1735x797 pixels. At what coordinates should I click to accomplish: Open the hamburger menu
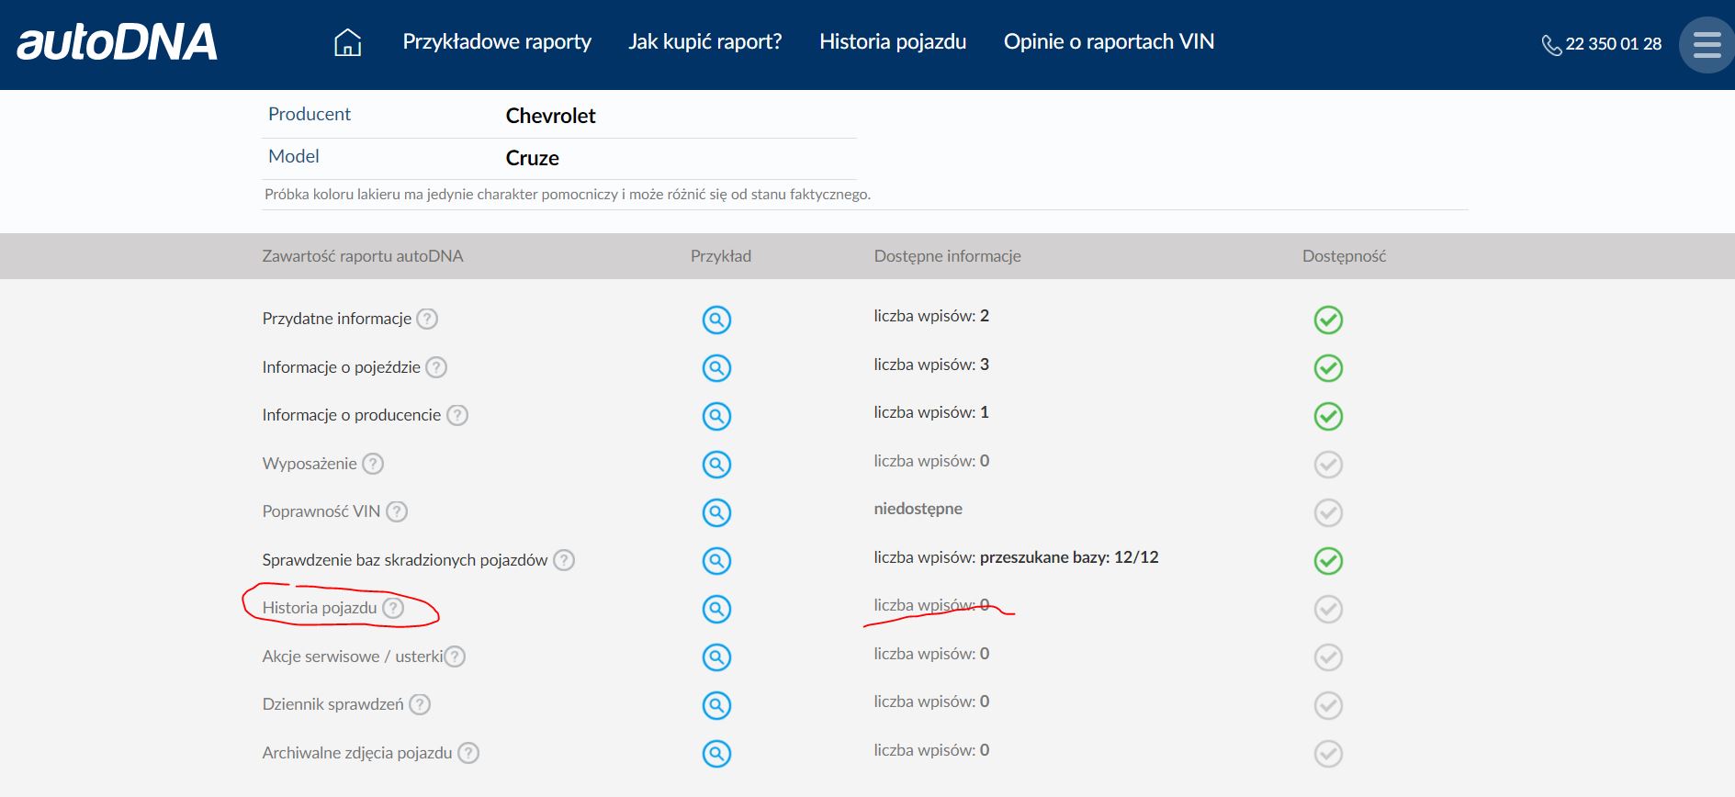pos(1707,44)
